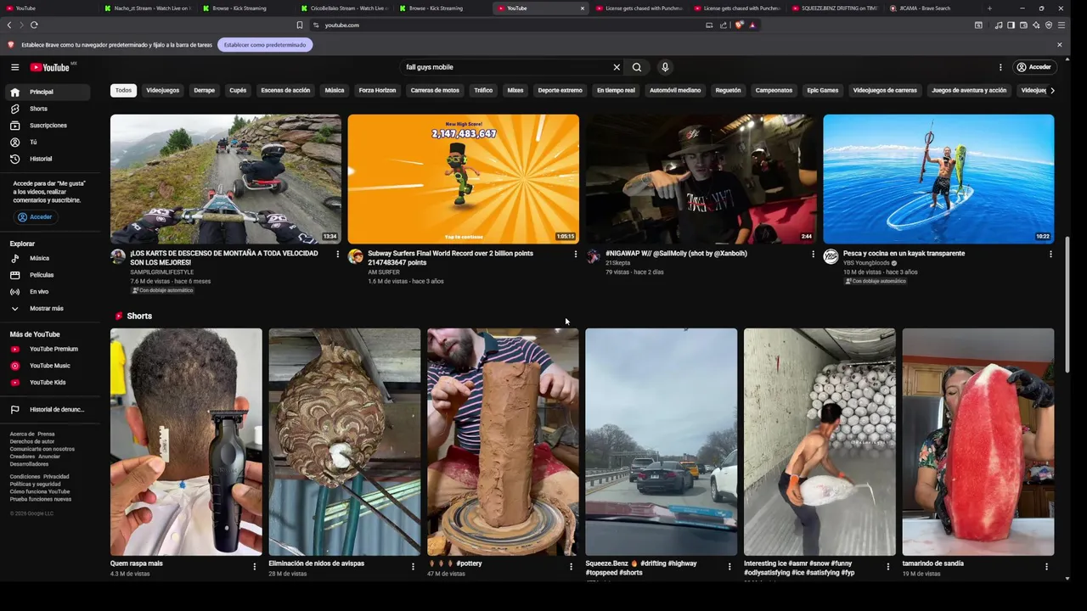Screen dimensions: 1087x611
Task: Open the YouTube hamburger guide menu
Action: 14,67
